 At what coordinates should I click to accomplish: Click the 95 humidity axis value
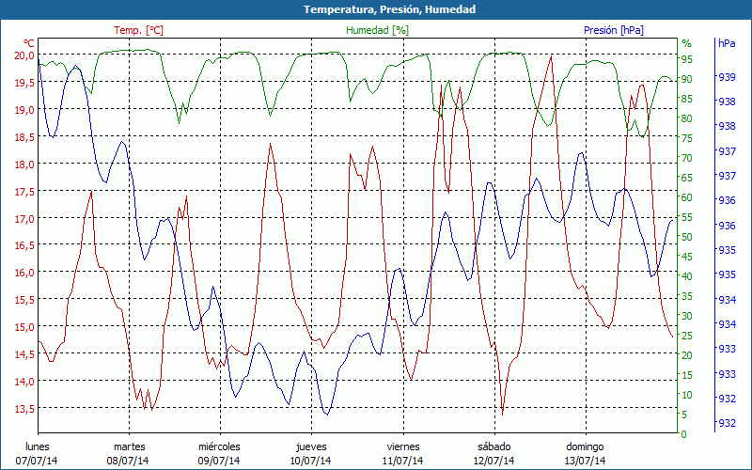(x=687, y=59)
